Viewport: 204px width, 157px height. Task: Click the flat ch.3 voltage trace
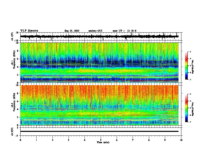pyautogui.click(x=99, y=131)
